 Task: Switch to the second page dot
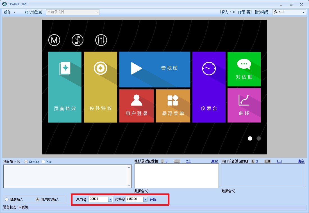click(259, 138)
